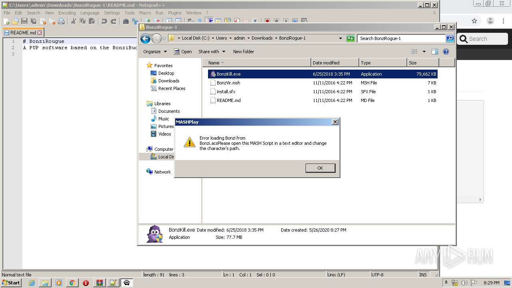The image size is (512, 288).
Task: Toggle the preview pane icon in Explorer
Action: pos(435,52)
